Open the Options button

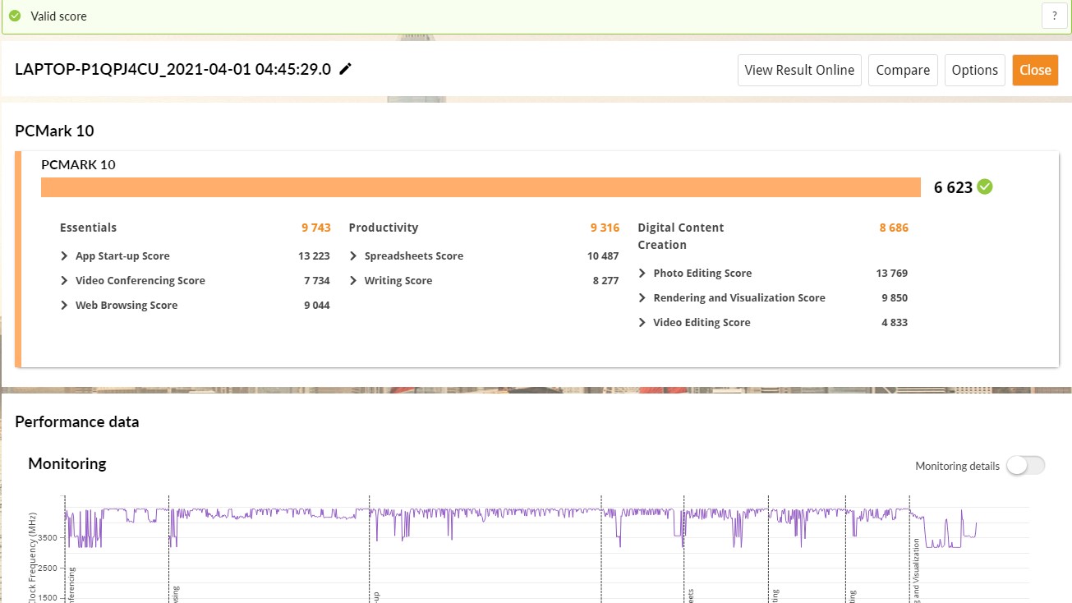click(974, 70)
